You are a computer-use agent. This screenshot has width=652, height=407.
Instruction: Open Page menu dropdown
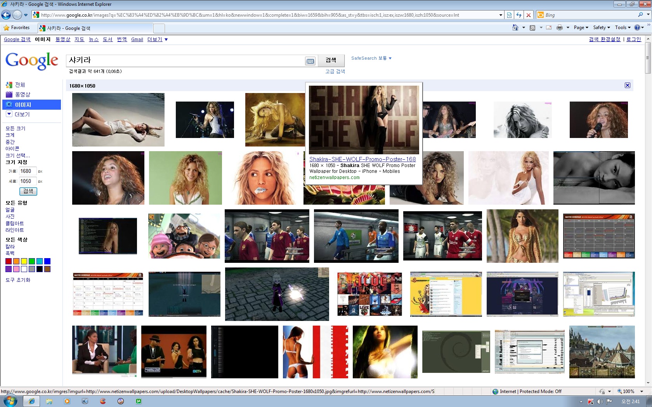[581, 28]
